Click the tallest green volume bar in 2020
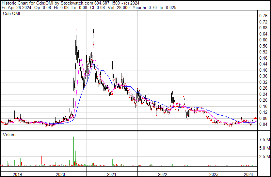Image resolution: width=271 pixels, height=177 pixels. point(73,151)
